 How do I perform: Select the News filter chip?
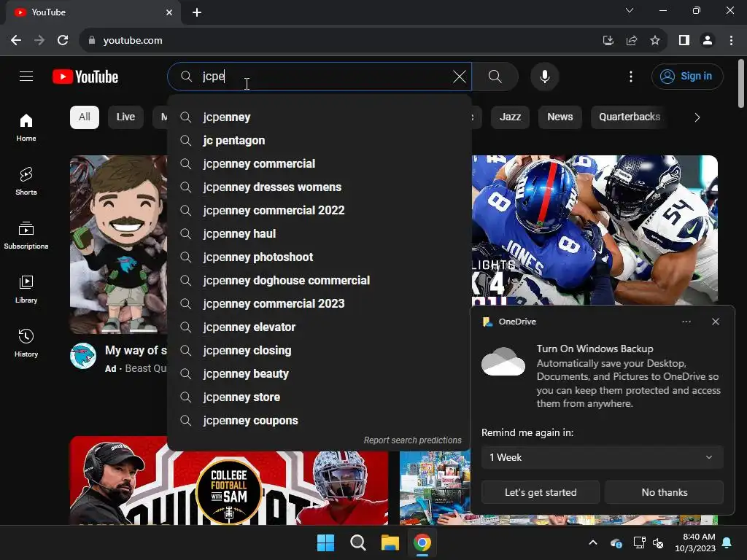(x=560, y=117)
